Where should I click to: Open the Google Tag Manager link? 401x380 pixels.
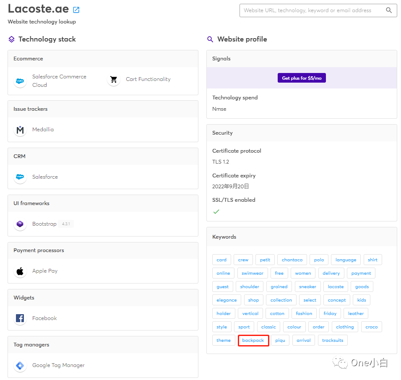(x=58, y=365)
